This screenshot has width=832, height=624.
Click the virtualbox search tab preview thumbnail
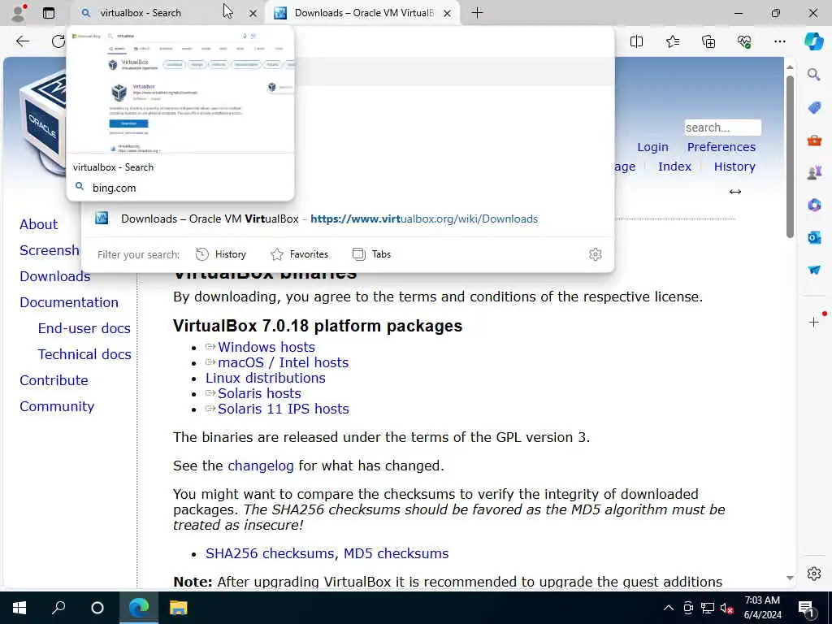click(x=180, y=91)
